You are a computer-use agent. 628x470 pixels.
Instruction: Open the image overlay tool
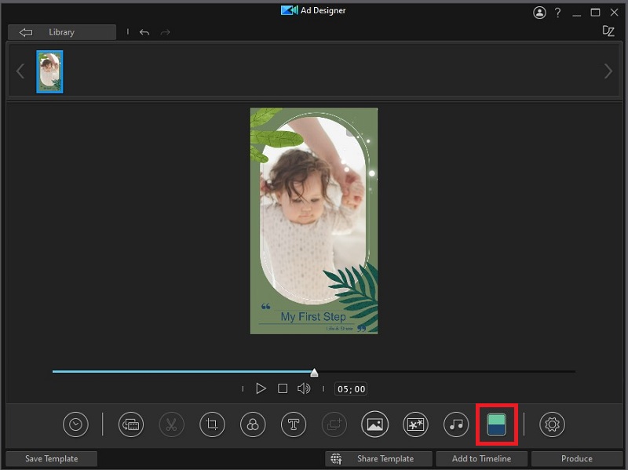pyautogui.click(x=374, y=424)
